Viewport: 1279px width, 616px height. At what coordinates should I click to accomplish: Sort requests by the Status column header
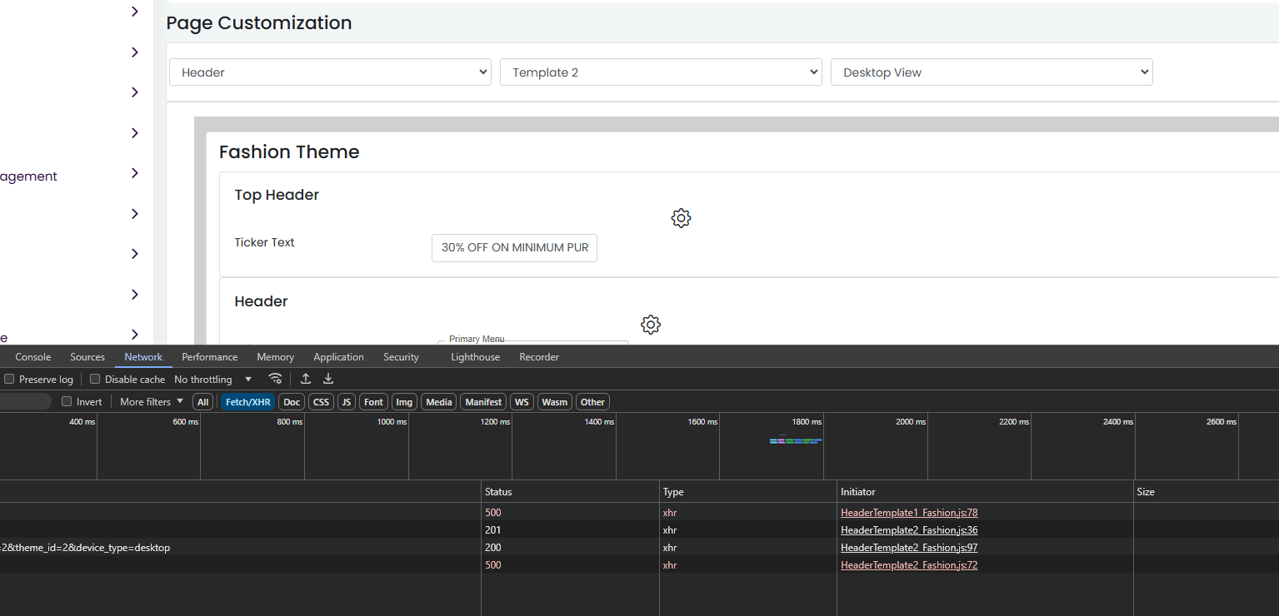pyautogui.click(x=570, y=492)
